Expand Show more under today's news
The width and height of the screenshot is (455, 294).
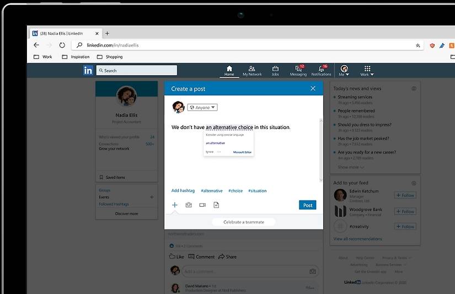coord(351,167)
